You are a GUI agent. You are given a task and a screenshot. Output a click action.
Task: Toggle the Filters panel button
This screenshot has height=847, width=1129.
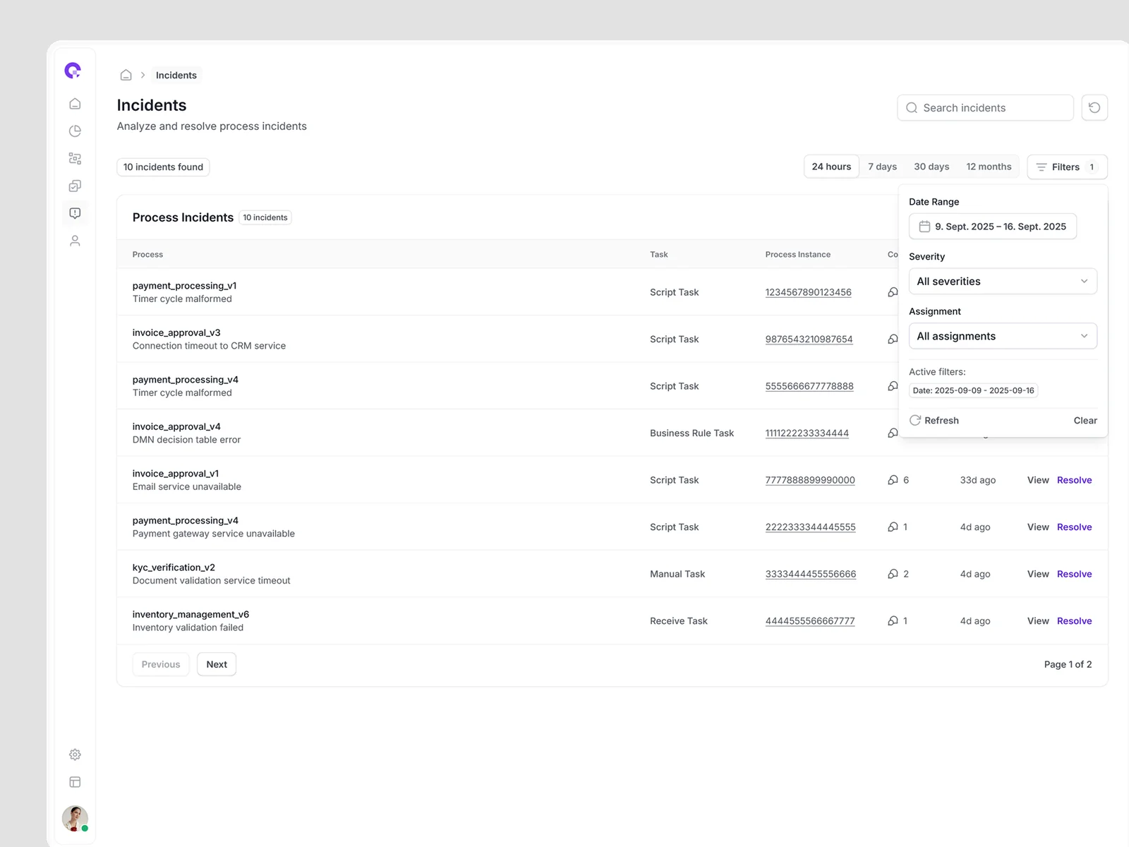[1066, 167]
